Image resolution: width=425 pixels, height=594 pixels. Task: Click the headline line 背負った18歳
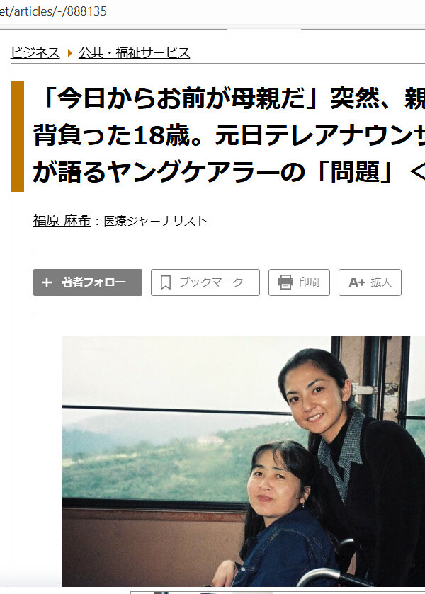point(229,135)
